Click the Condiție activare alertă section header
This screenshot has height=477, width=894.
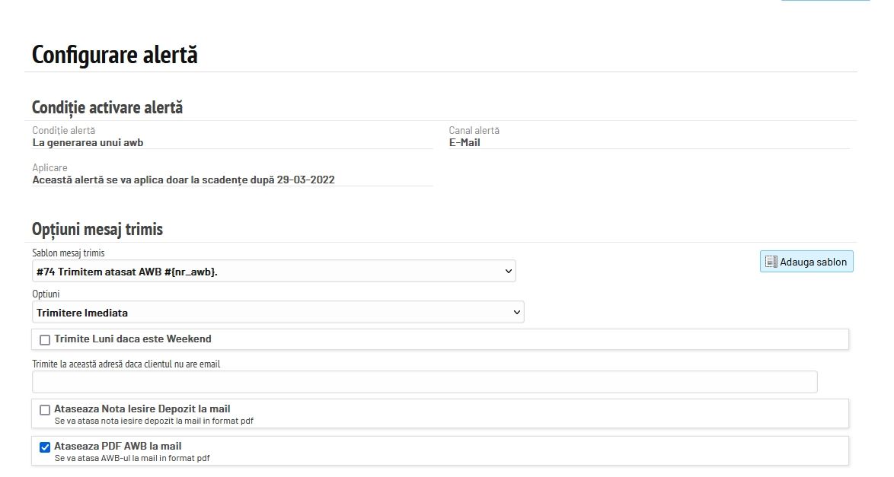(107, 107)
